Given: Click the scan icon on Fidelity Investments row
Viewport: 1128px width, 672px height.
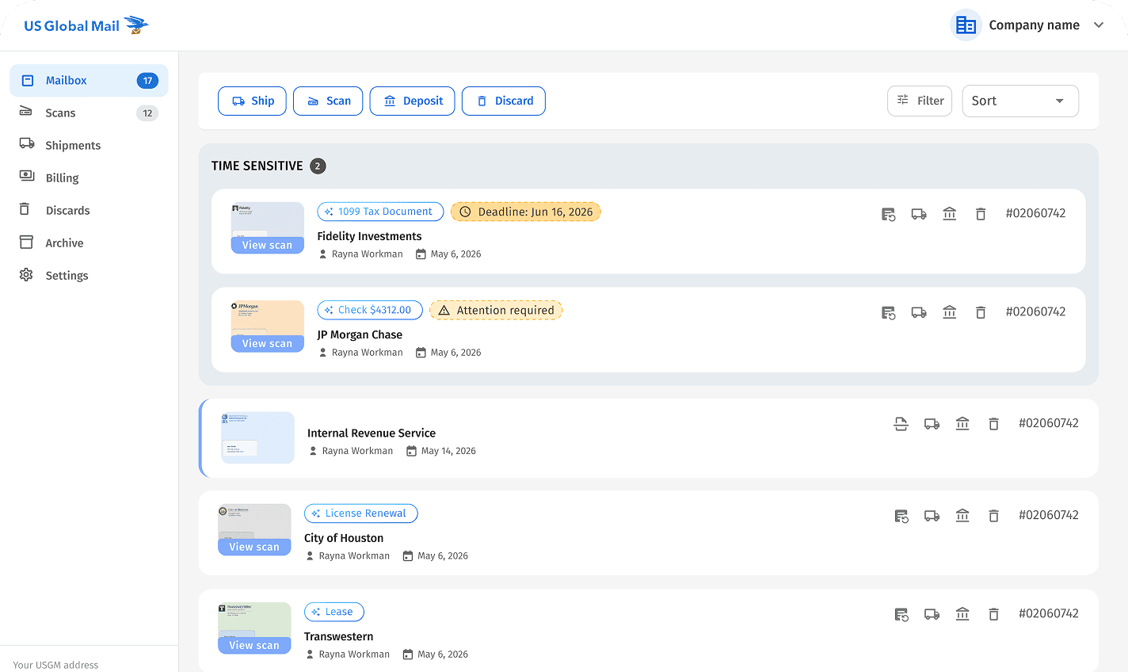Looking at the screenshot, I should point(889,214).
